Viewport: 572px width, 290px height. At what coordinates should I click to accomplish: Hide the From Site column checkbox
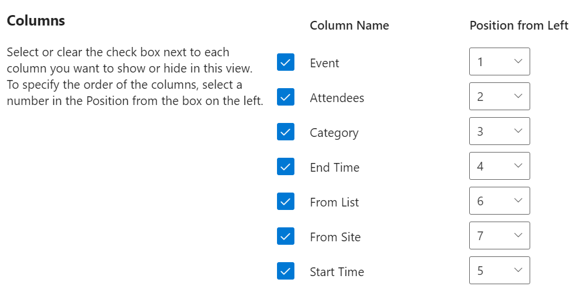tap(286, 236)
